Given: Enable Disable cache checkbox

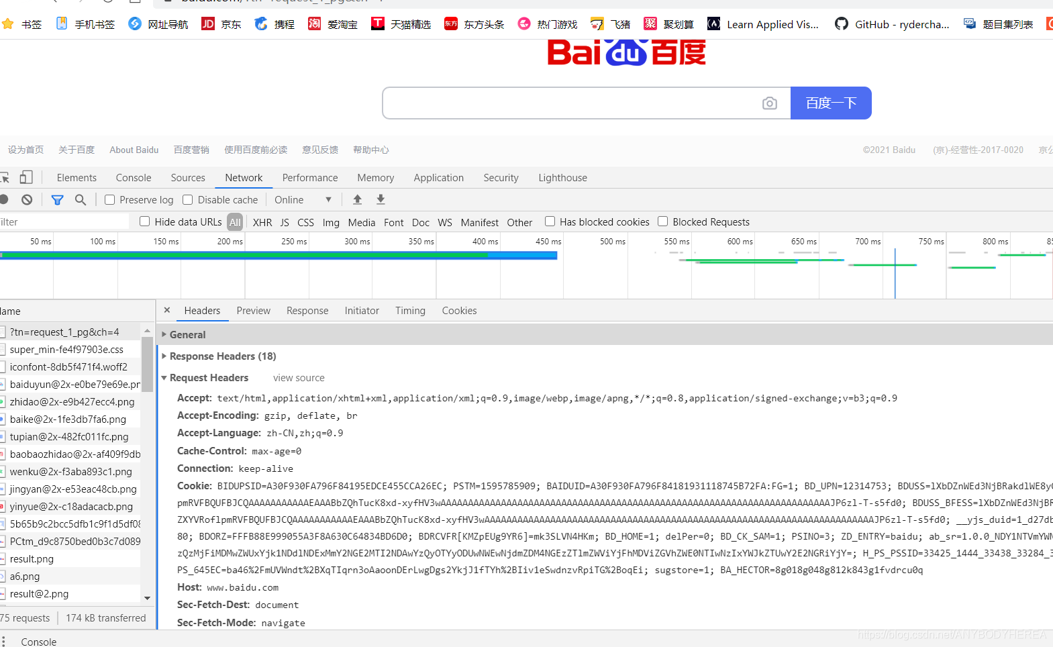Looking at the screenshot, I should [188, 199].
